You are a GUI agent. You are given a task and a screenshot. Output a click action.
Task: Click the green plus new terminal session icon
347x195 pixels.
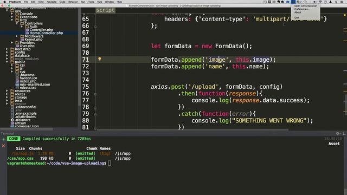pyautogui.click(x=3, y=139)
